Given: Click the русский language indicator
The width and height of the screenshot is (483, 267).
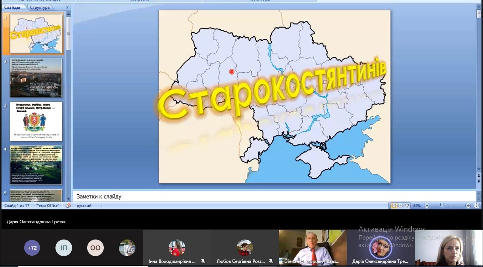Looking at the screenshot, I should 84,206.
